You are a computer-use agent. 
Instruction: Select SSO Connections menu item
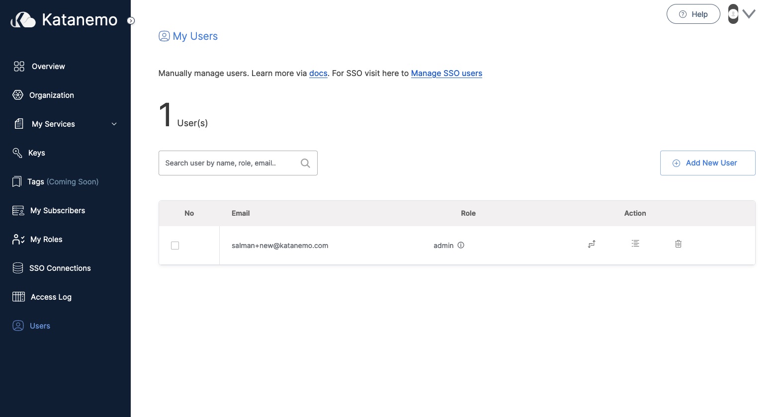tap(60, 268)
